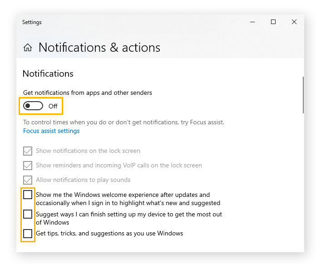Click the 'To control times' Focus assist hint text
This screenshot has width=321, height=269.
[123, 122]
